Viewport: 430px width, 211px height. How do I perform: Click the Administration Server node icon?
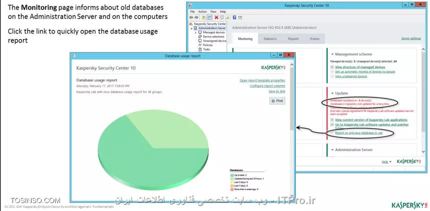click(196, 28)
